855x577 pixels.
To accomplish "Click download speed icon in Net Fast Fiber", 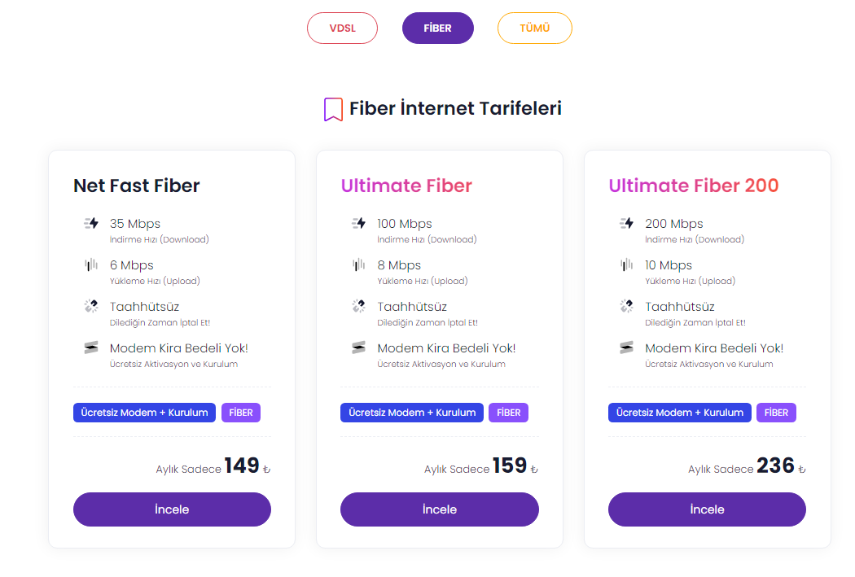I will point(91,223).
